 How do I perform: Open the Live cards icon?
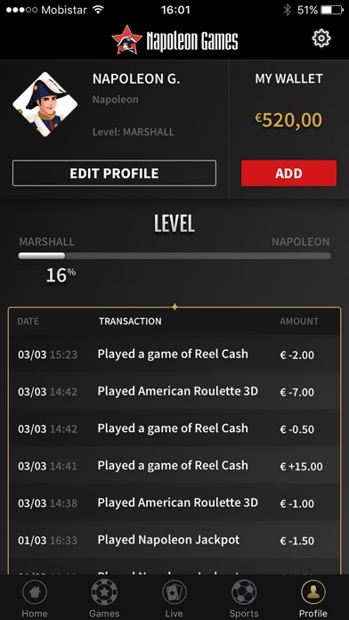coord(174,591)
